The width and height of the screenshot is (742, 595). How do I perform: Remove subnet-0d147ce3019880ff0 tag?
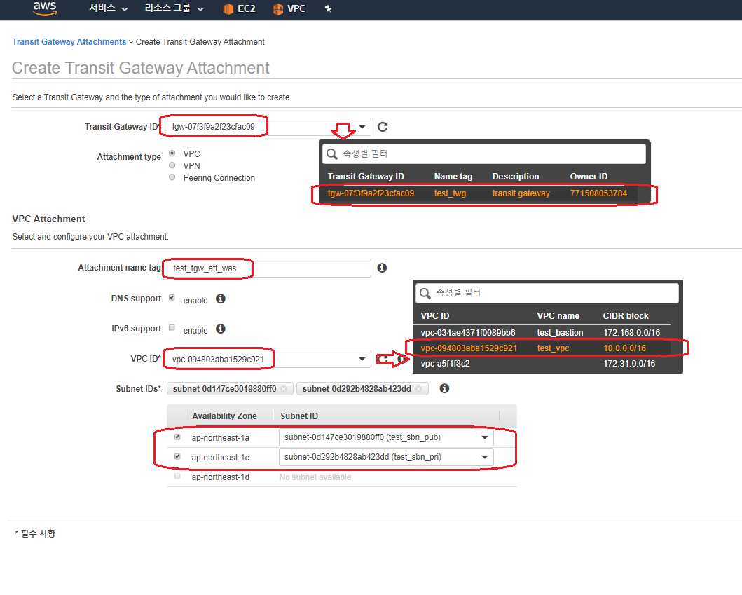pyautogui.click(x=284, y=389)
